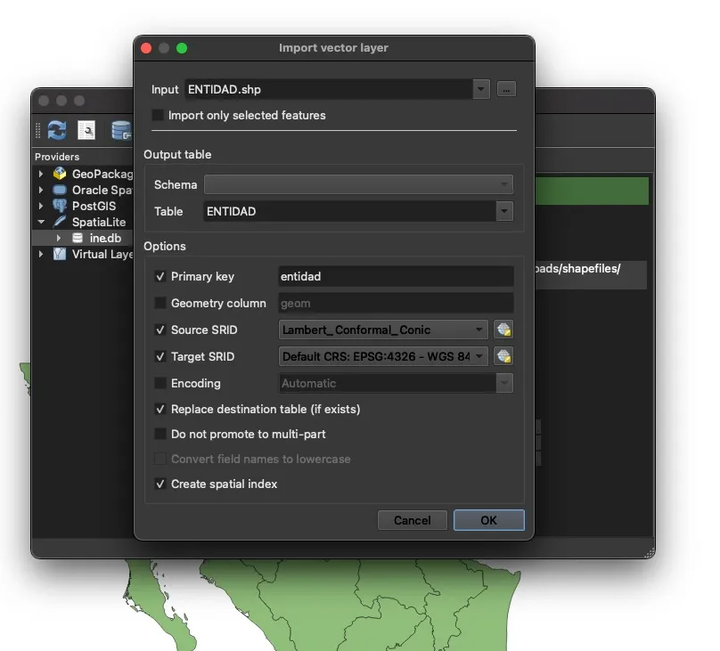Open the Input layer dropdown

(481, 89)
